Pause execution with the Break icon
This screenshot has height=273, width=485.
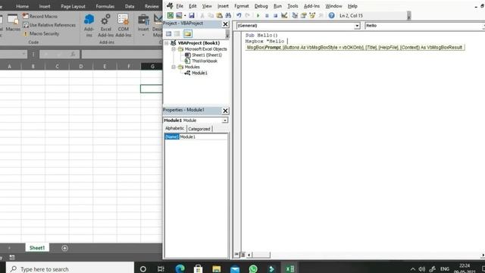[267, 15]
